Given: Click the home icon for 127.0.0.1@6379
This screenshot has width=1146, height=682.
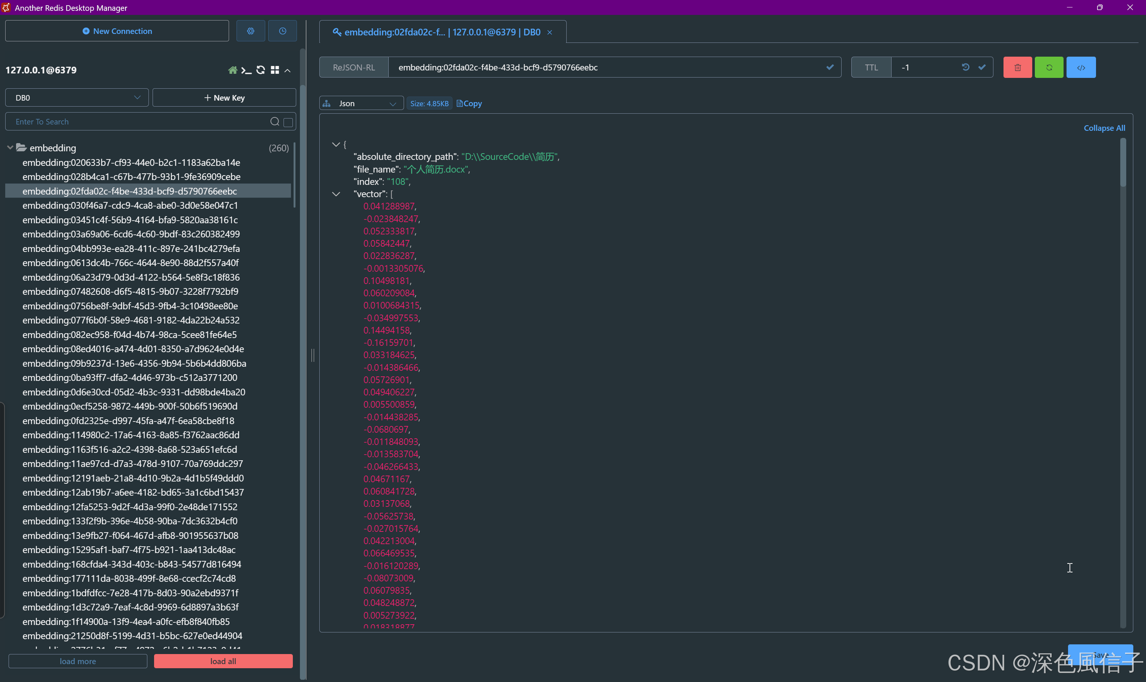Looking at the screenshot, I should coord(233,70).
